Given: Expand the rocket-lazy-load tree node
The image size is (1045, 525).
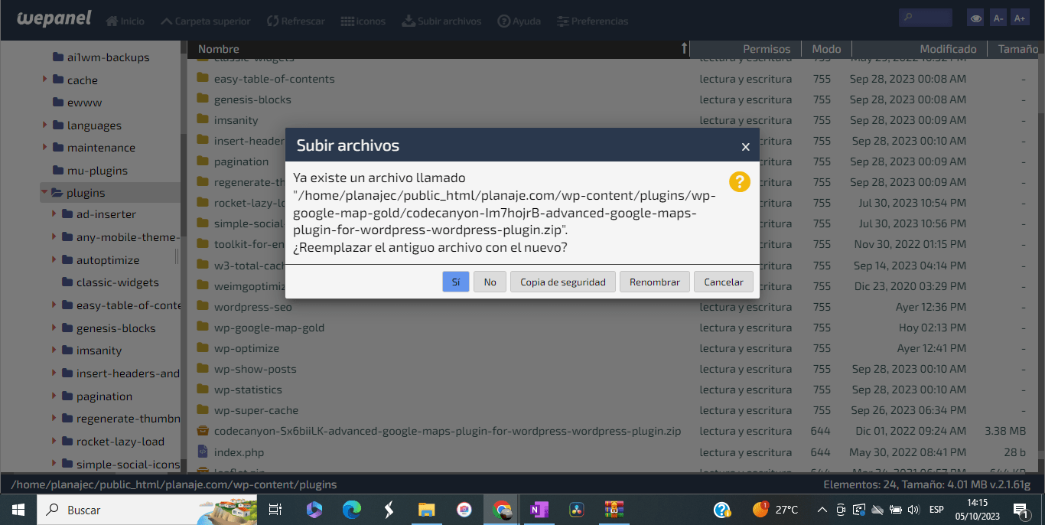Looking at the screenshot, I should (54, 441).
